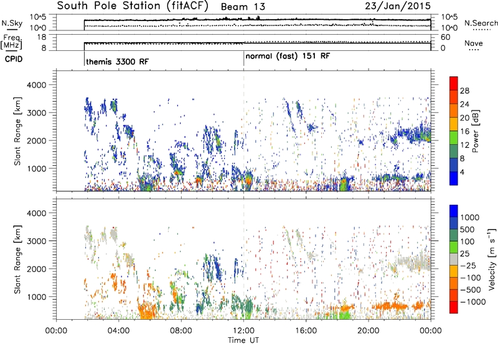Click the grey -25 to 25 Velocity swatch
The height and width of the screenshot is (344, 498).
(454, 259)
